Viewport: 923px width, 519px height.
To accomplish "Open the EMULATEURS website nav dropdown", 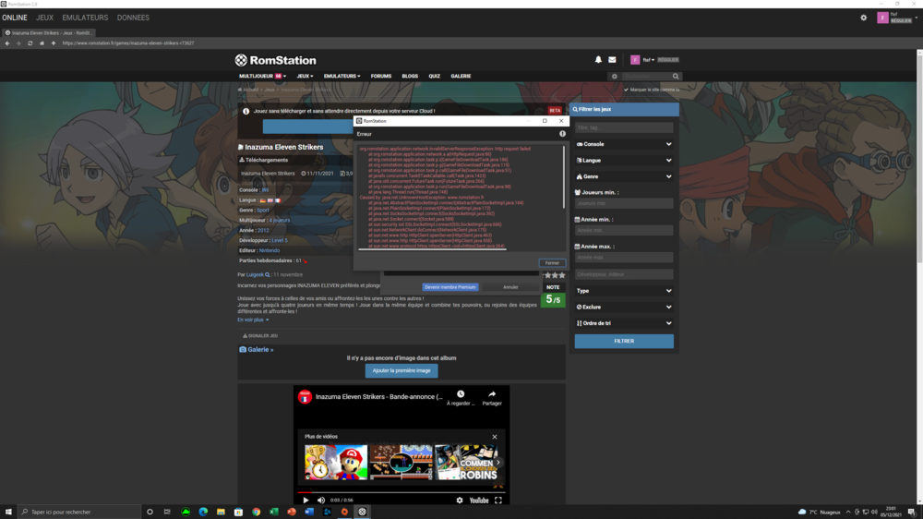I will point(342,76).
